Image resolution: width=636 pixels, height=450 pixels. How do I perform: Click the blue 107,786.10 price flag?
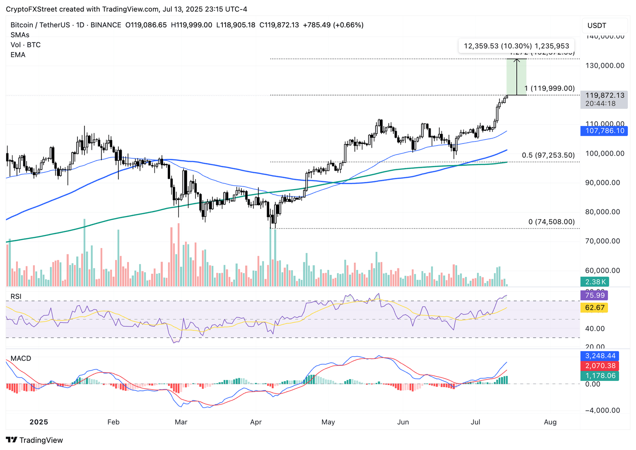point(604,131)
